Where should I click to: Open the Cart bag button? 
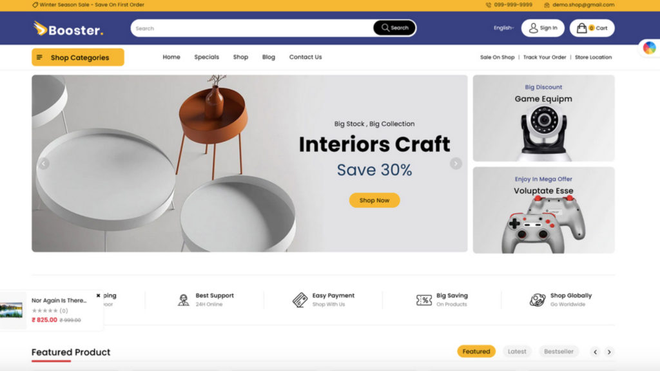tap(592, 28)
